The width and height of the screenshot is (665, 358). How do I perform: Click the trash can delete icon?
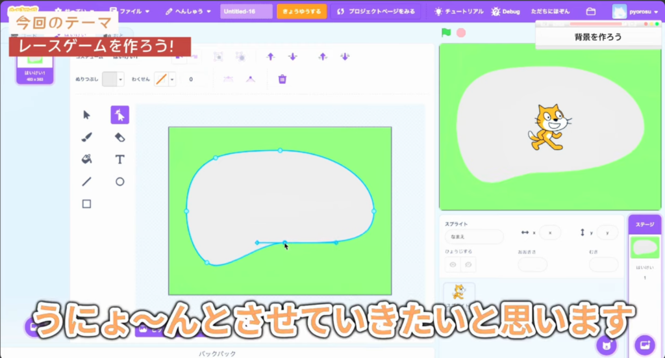(282, 79)
